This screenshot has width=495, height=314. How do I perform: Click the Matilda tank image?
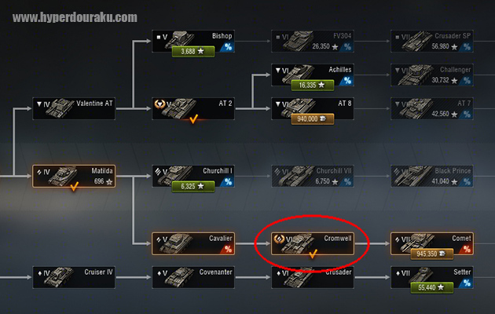[x=63, y=176]
